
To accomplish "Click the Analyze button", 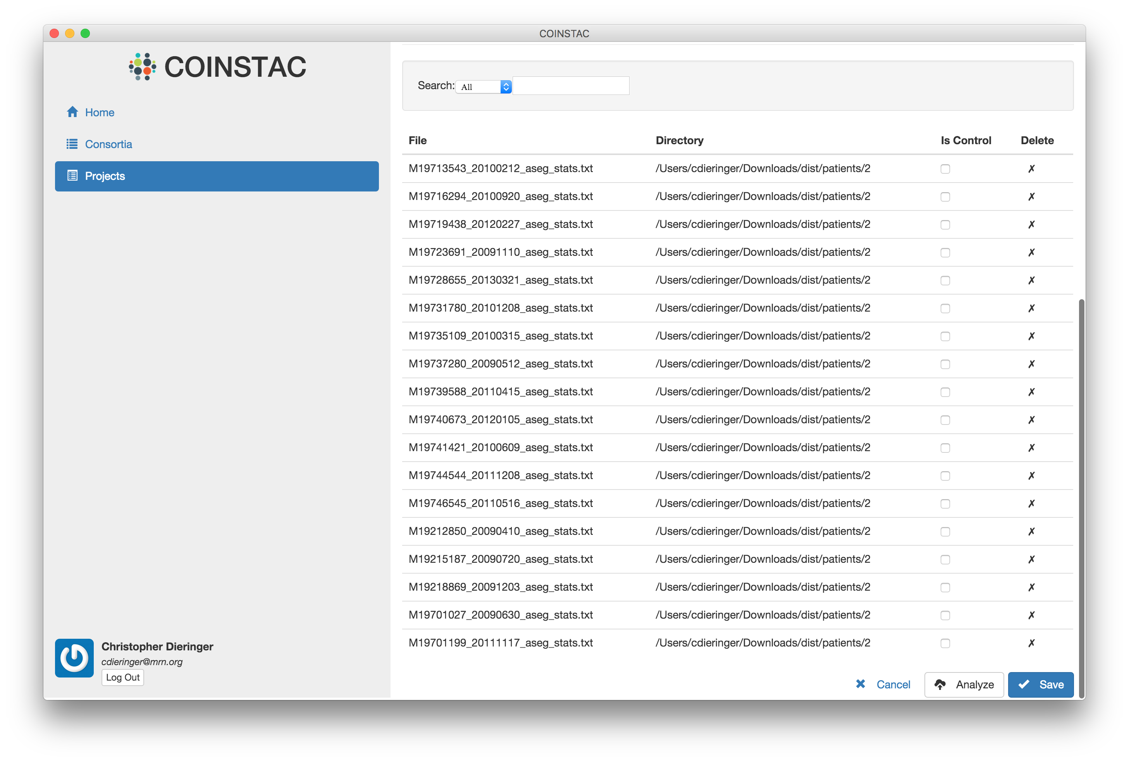I will pyautogui.click(x=964, y=685).
